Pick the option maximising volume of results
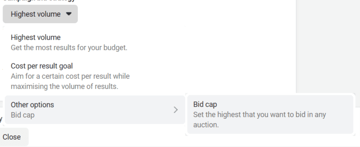Screen dimensions: 360x147 pos(95,76)
